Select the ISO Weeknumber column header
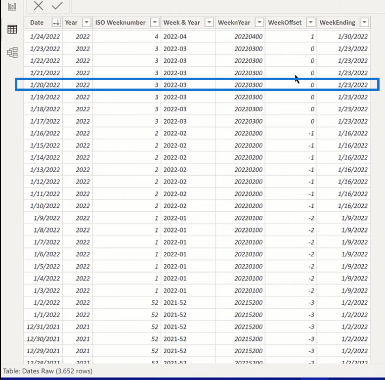Viewport: 385px width, 380px height. [120, 23]
